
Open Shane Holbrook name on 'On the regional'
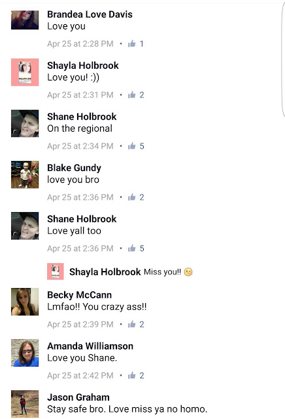82,117
